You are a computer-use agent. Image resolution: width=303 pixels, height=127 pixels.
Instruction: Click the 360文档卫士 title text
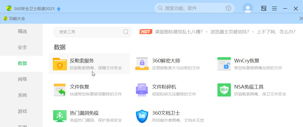click(166, 113)
